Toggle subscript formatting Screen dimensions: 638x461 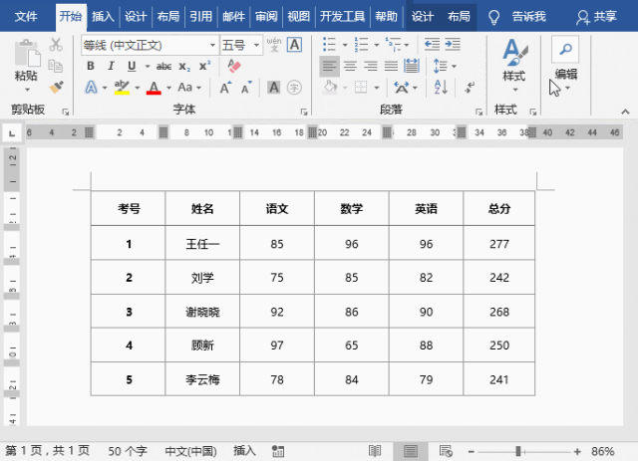click(x=184, y=66)
